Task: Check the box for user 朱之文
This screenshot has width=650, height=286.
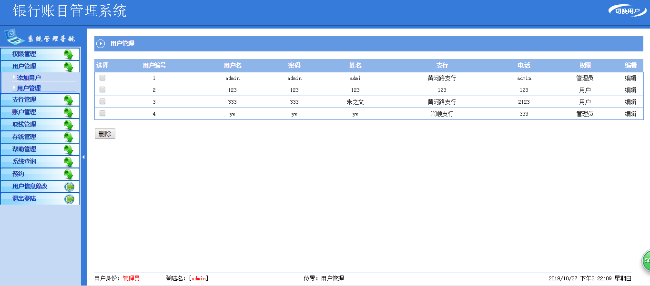Action: pyautogui.click(x=102, y=101)
